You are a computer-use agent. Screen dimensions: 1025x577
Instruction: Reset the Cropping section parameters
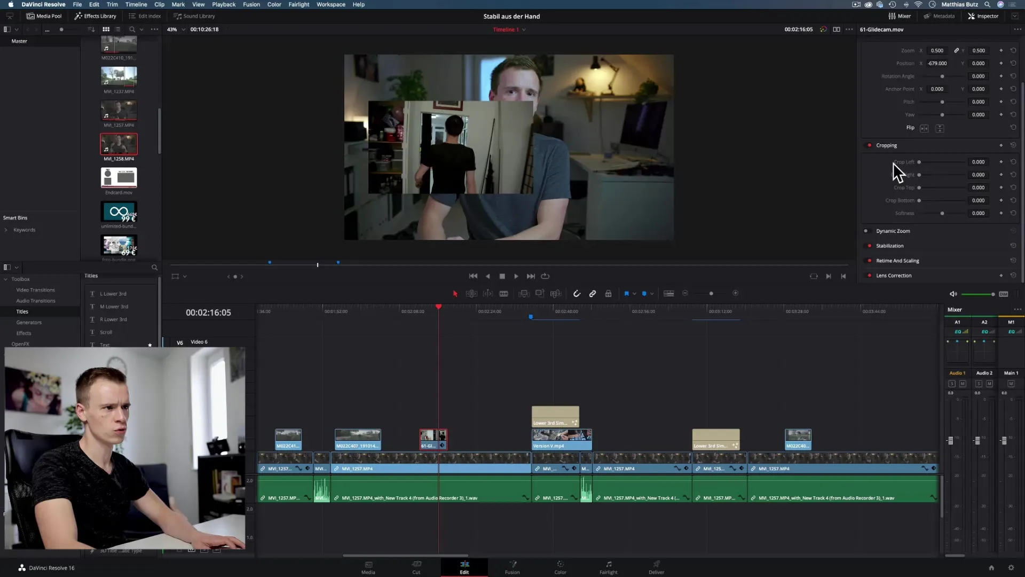(x=1013, y=145)
